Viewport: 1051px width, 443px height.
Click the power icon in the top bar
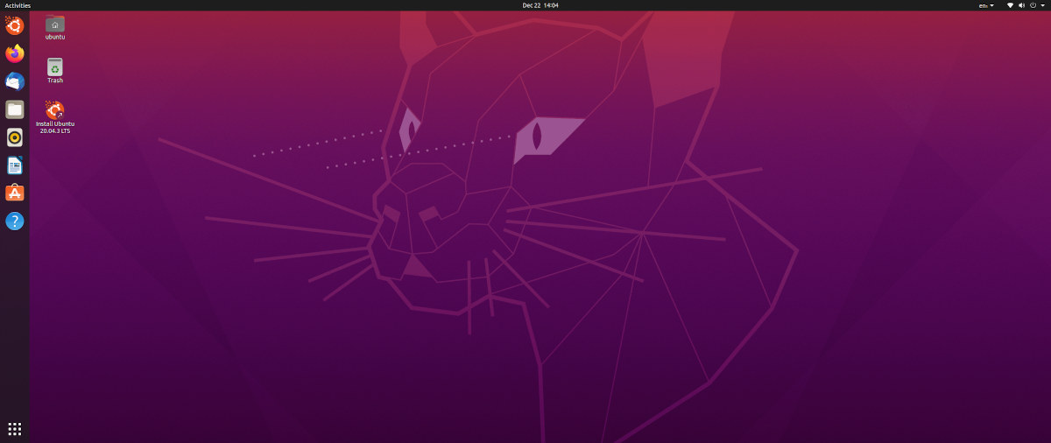[x=1032, y=5]
